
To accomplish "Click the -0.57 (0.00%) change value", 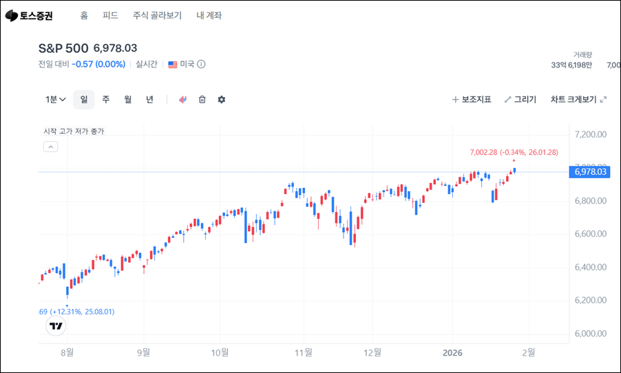I will coord(98,64).
